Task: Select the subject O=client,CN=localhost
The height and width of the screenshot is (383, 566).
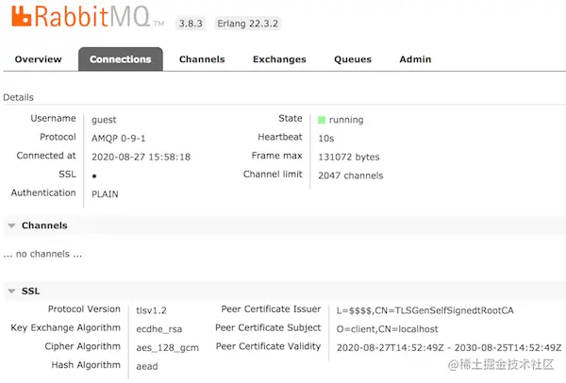Action: [388, 329]
